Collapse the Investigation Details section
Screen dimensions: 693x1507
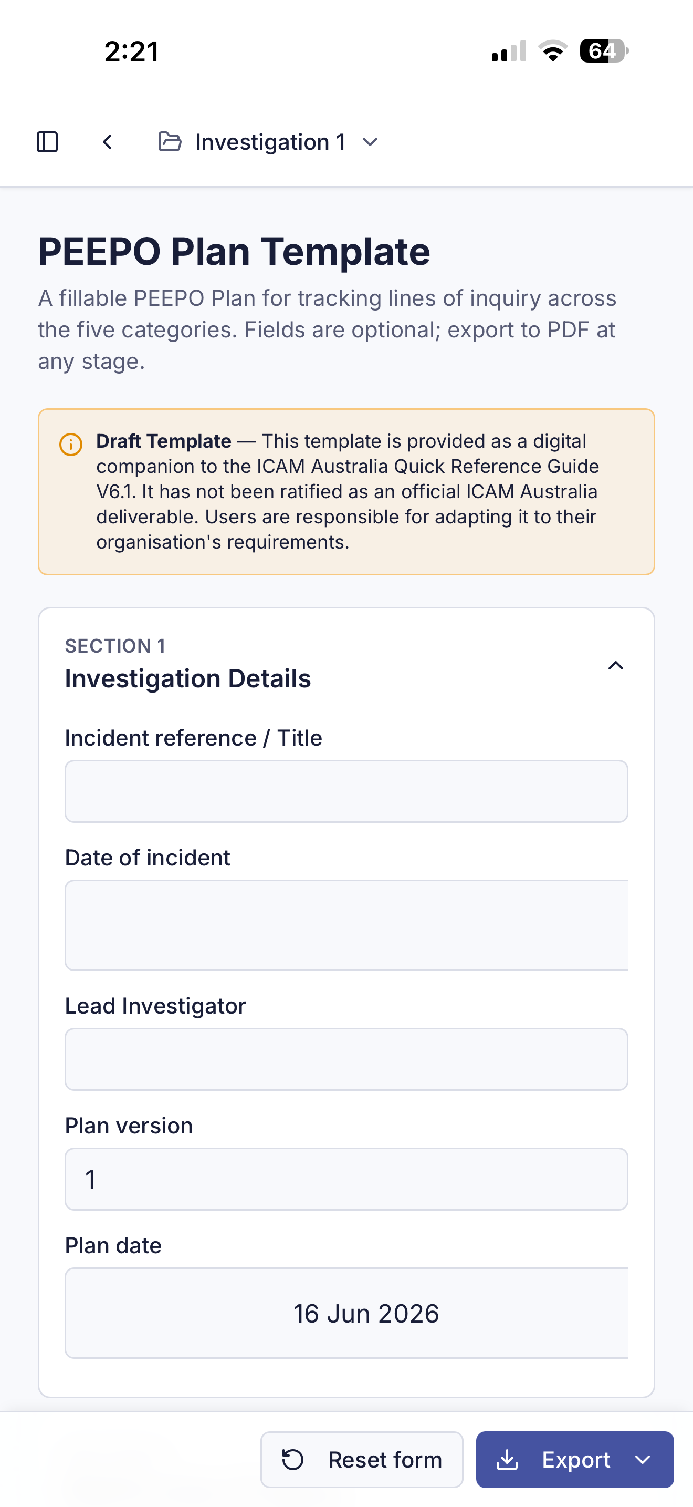click(x=615, y=666)
